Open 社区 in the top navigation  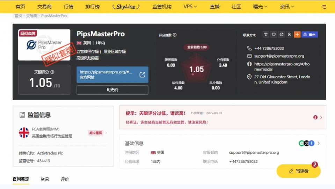pyautogui.click(x=236, y=7)
